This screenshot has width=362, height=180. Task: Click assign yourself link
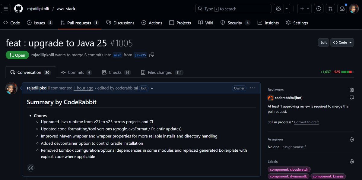[294, 147]
